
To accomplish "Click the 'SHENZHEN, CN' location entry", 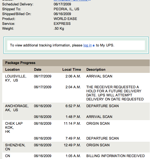I will pyautogui.click(x=15, y=147).
